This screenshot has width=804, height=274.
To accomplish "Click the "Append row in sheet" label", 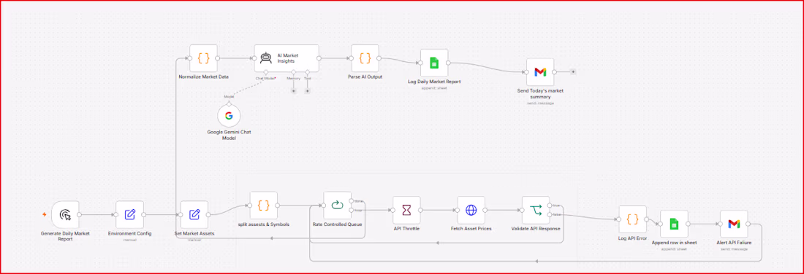I will [x=675, y=243].
